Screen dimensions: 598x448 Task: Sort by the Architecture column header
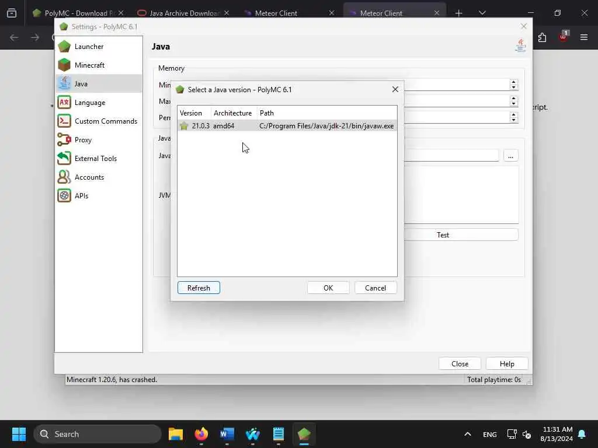point(234,113)
